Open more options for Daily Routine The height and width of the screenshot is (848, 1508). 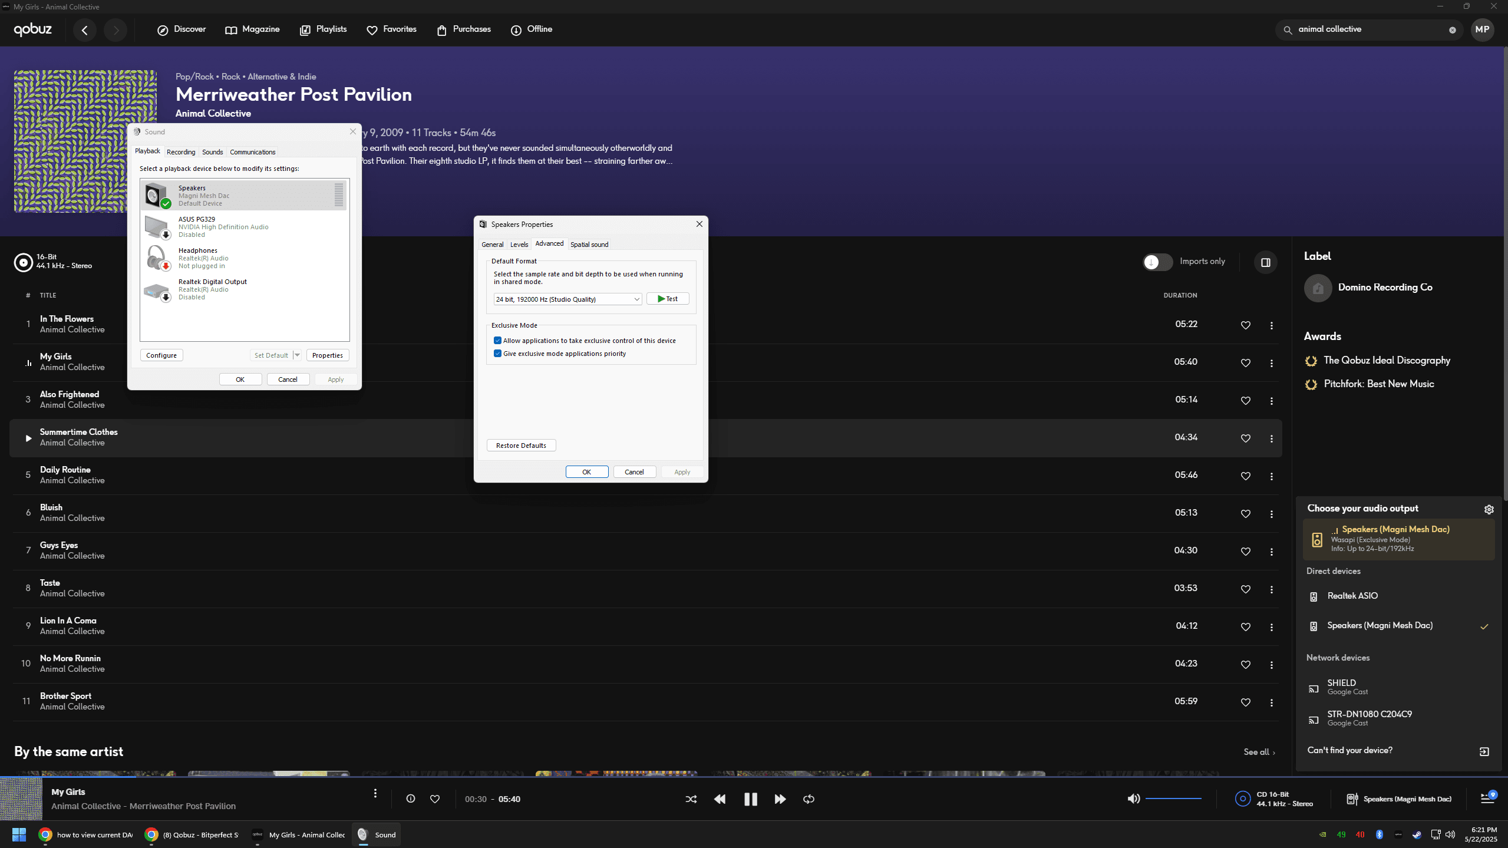pyautogui.click(x=1271, y=476)
